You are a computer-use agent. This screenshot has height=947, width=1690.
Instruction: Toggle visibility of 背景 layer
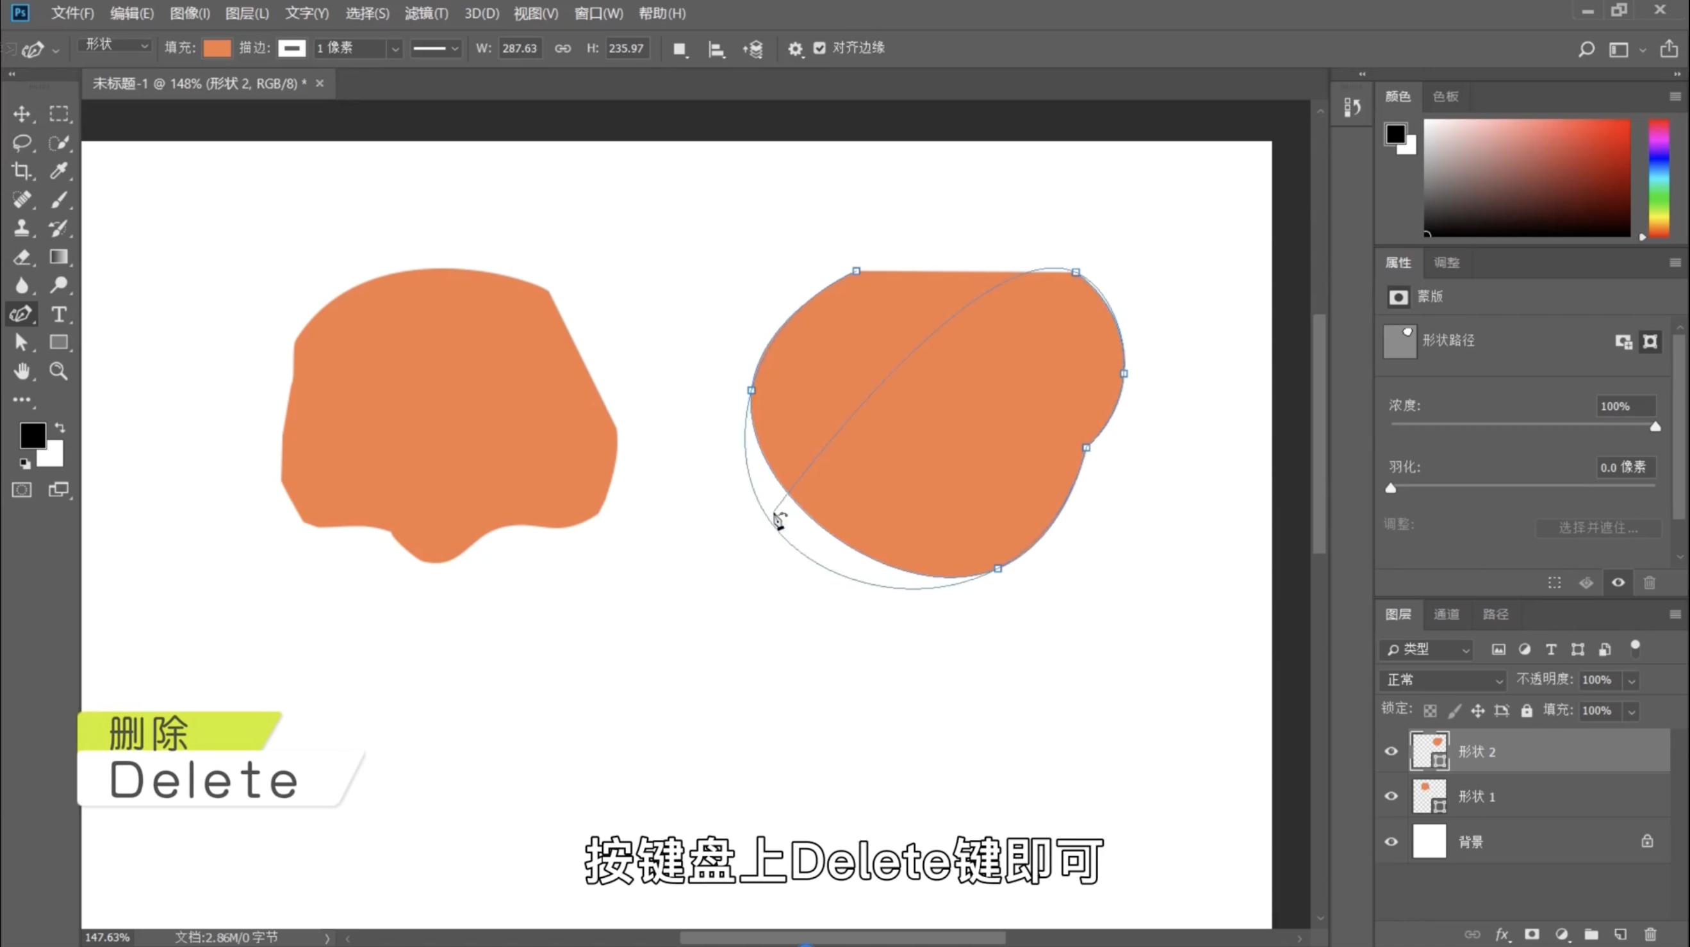click(x=1391, y=841)
